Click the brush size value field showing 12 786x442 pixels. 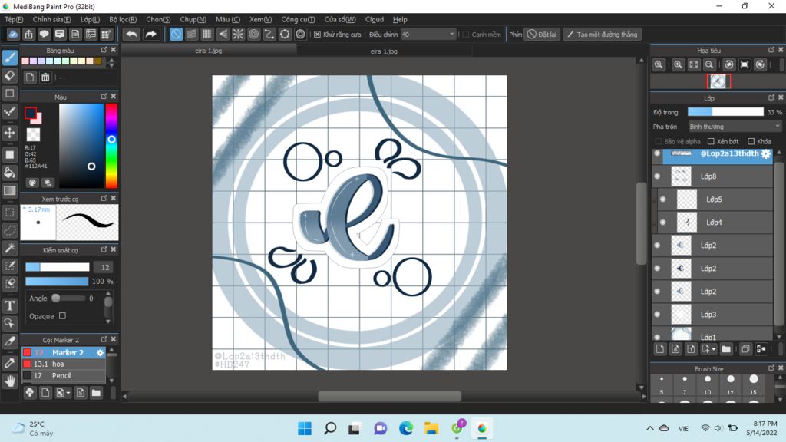click(x=103, y=267)
